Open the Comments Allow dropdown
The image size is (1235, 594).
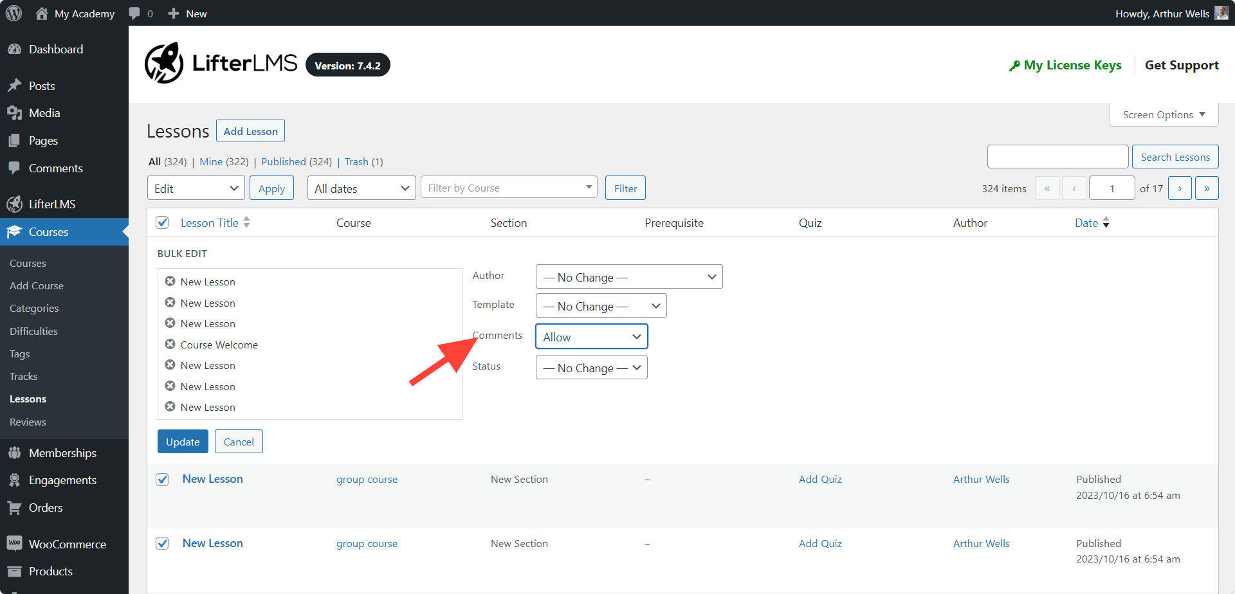tap(591, 337)
